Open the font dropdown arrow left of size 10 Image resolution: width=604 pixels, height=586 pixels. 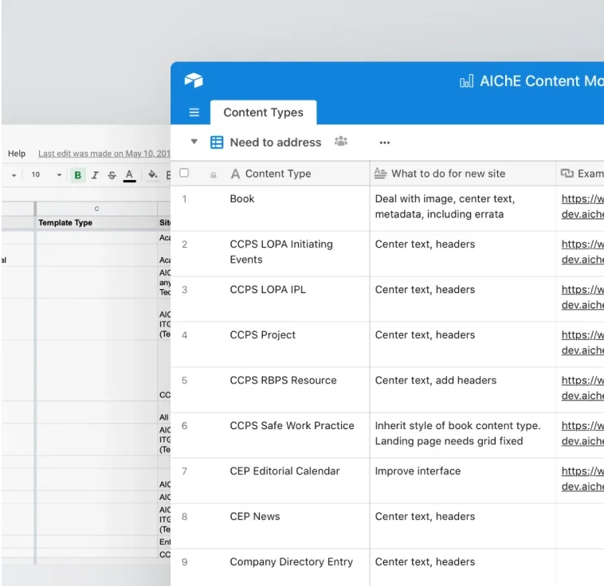(14, 175)
